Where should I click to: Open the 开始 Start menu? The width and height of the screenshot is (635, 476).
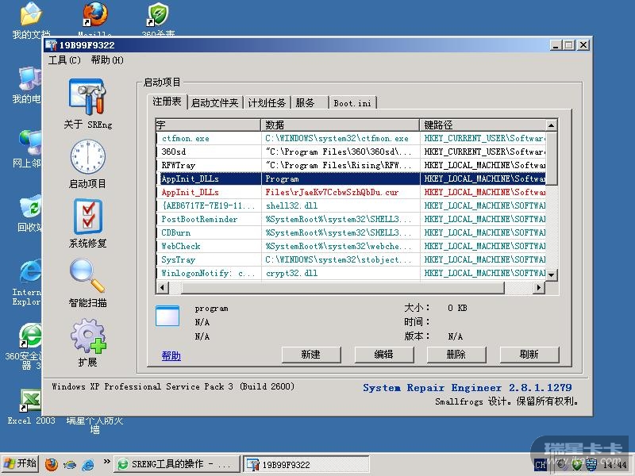(20, 463)
